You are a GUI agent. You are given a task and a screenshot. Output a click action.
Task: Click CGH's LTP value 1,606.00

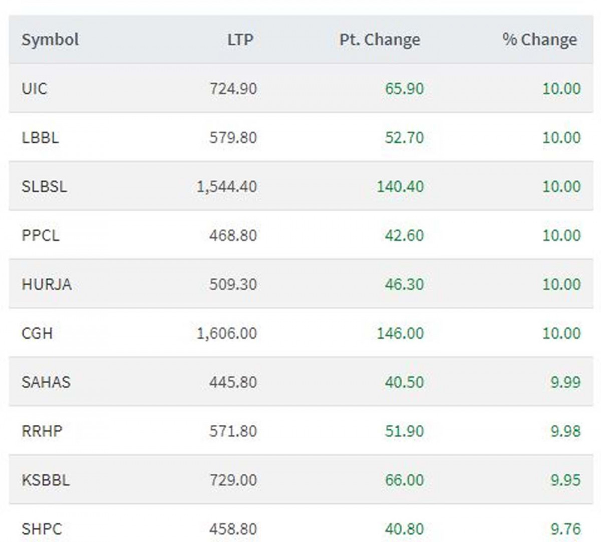tap(226, 333)
